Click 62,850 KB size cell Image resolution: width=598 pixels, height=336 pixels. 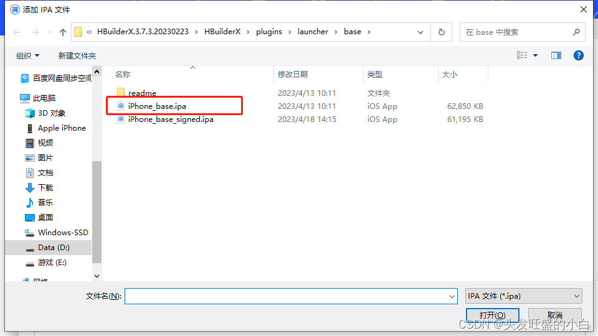465,106
